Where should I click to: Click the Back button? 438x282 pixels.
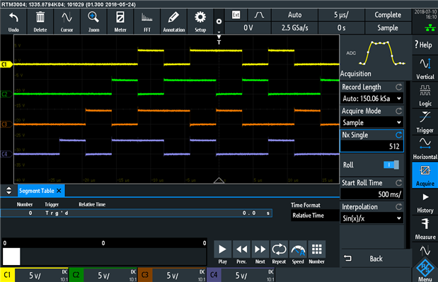pyautogui.click(x=376, y=259)
